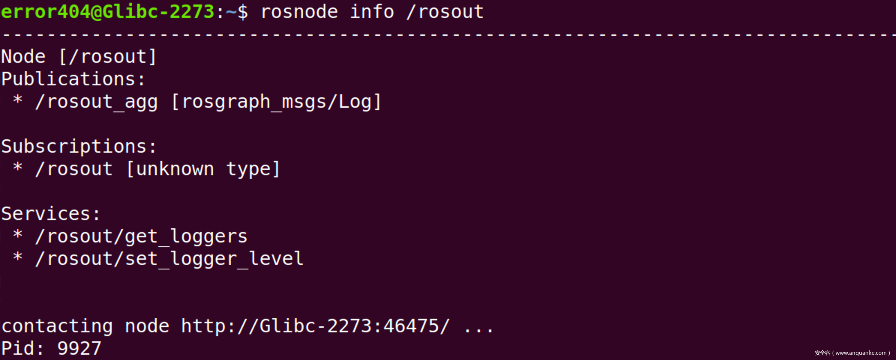Screen dimensions: 896x360
Task: Click the process ID number 9927
Action: (79, 349)
